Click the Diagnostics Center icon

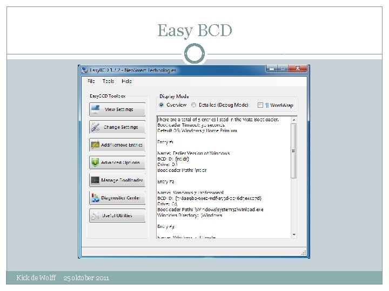tap(95, 198)
